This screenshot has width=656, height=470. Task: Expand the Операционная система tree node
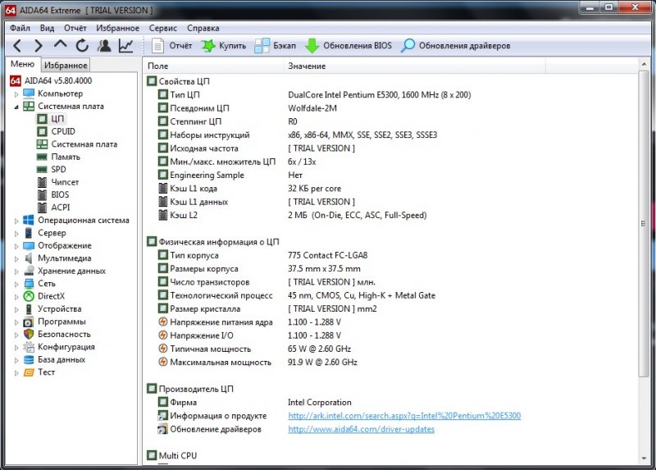(16, 221)
